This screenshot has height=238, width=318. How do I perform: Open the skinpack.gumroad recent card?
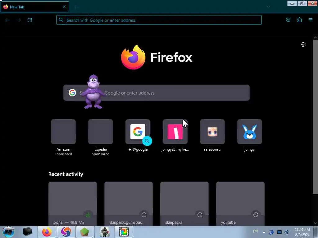tap(128, 204)
